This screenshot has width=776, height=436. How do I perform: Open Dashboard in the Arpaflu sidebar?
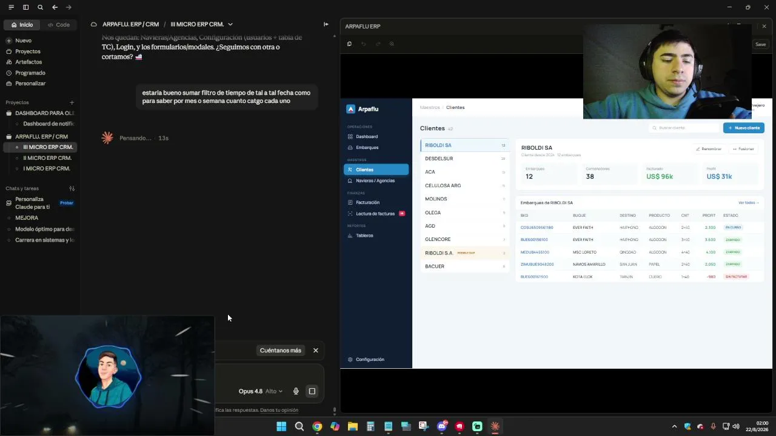coord(366,137)
